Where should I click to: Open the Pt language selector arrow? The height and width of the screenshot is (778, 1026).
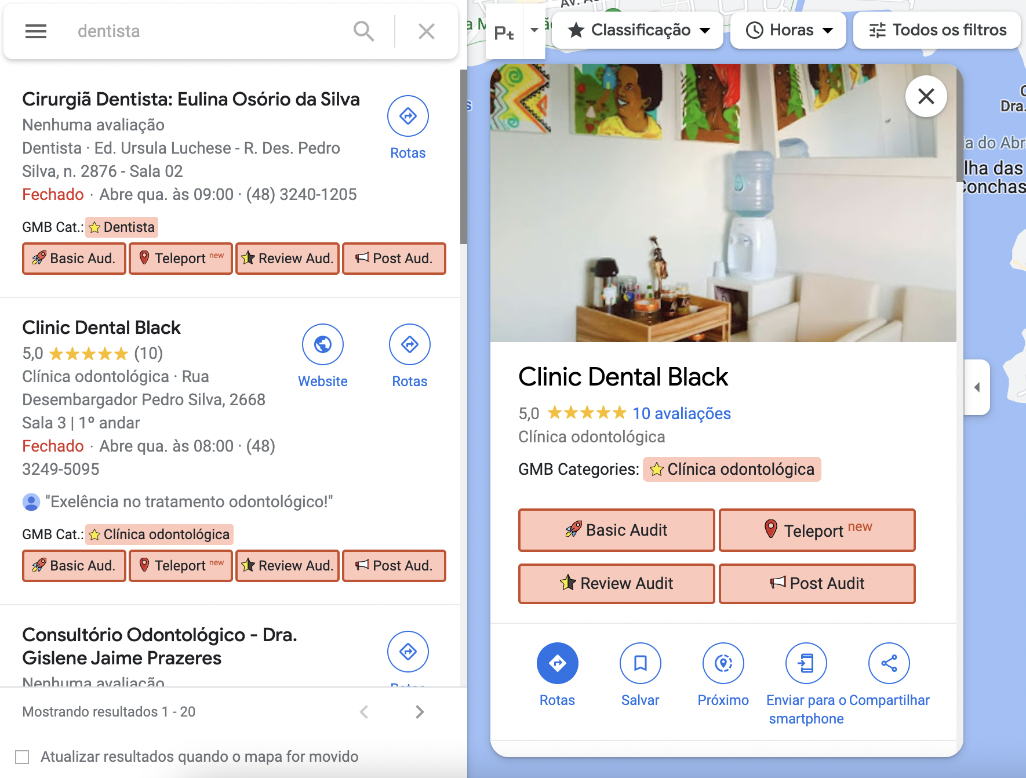(x=533, y=32)
